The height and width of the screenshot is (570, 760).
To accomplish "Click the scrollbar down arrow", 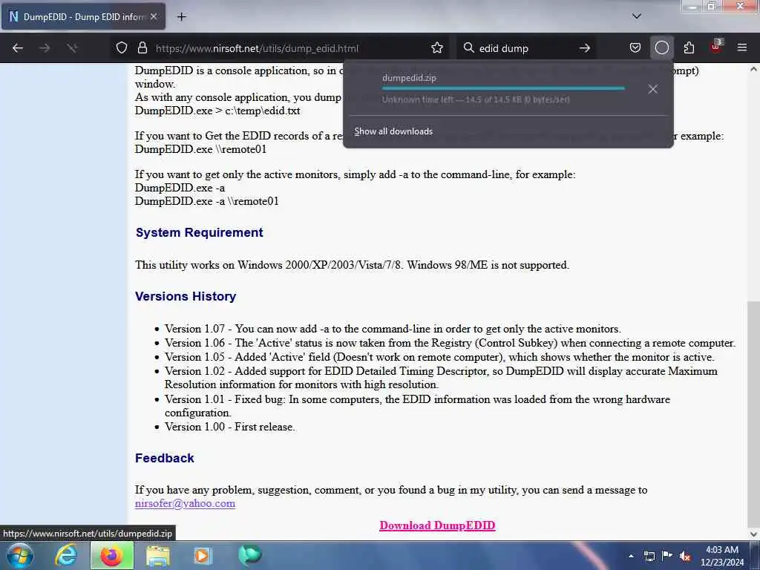I will (753, 534).
